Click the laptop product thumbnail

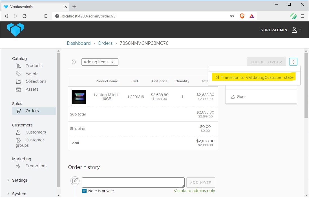(x=79, y=97)
